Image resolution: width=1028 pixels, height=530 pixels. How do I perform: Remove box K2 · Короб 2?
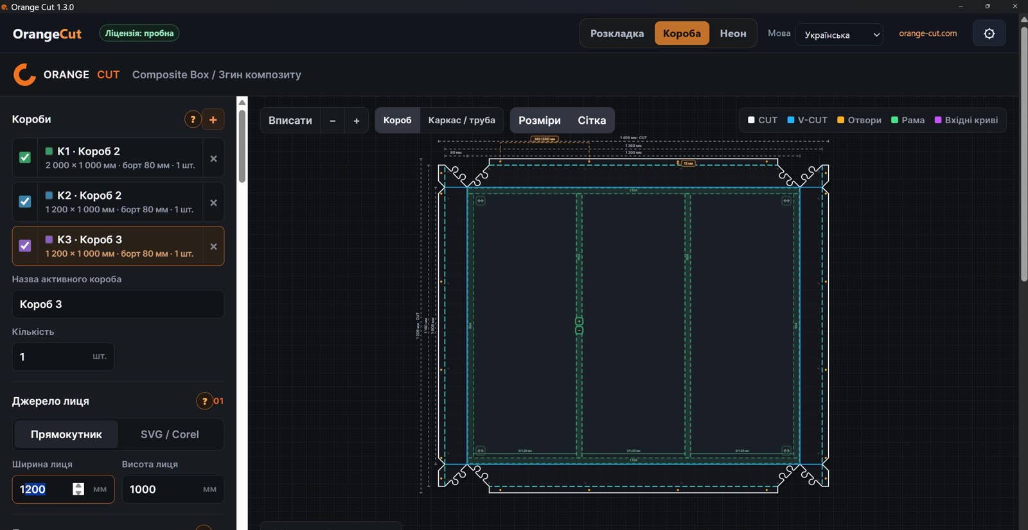tap(214, 203)
